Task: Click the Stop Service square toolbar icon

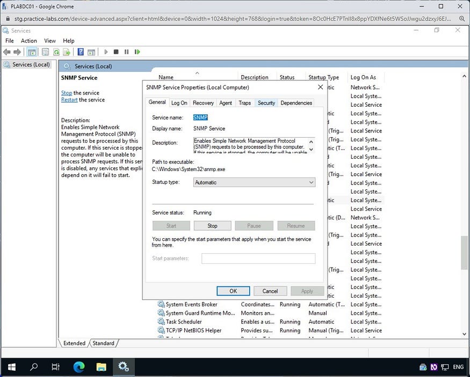Action: click(x=117, y=52)
